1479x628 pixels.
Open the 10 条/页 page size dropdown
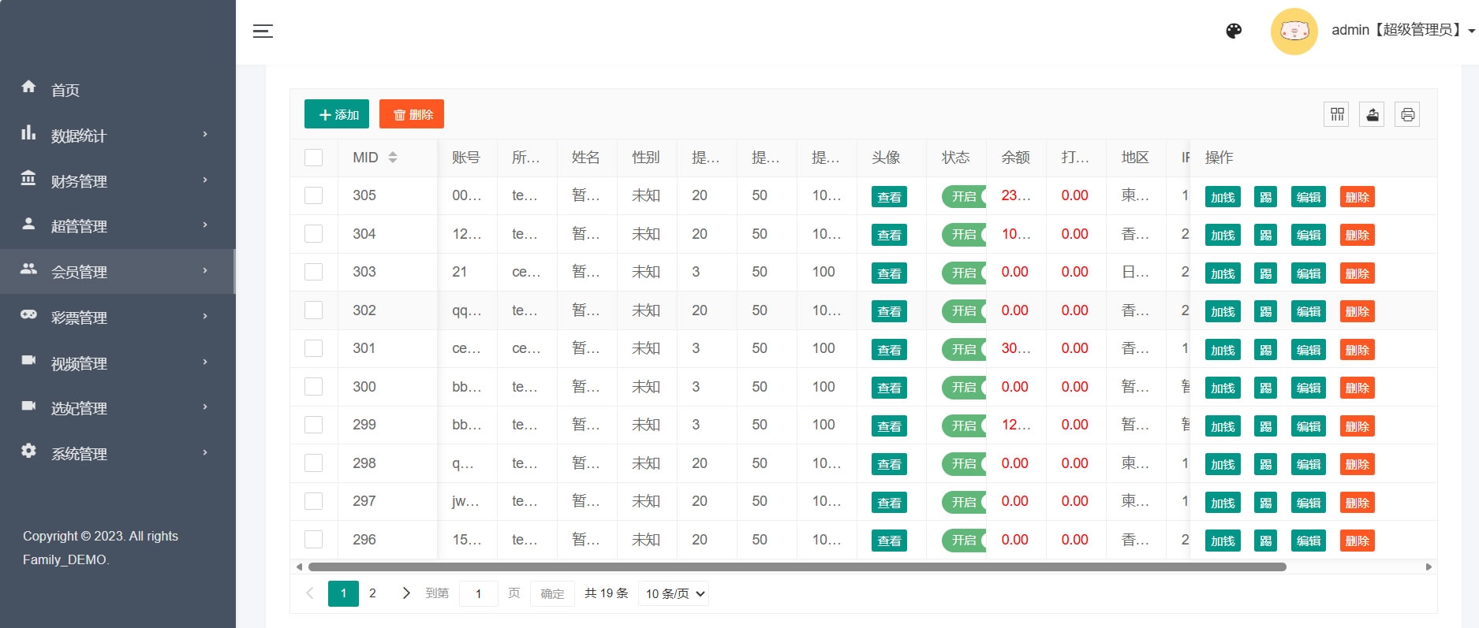[x=674, y=593]
